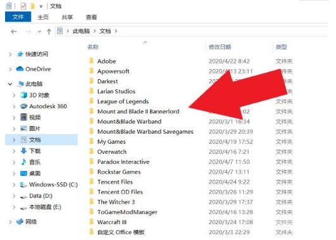336x240 pixels.
Task: Open the 文件 ribbon tab
Action: [x=18, y=17]
